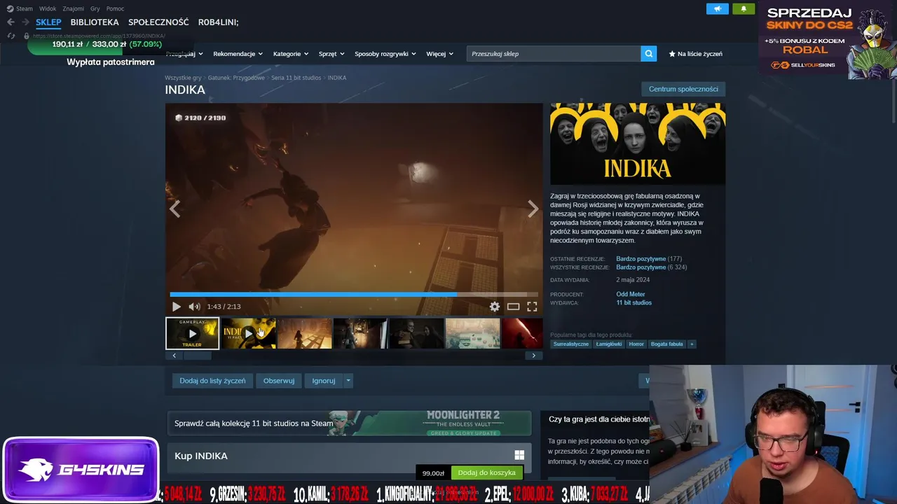Expand the Kategorie dropdown
897x504 pixels.
tap(290, 54)
